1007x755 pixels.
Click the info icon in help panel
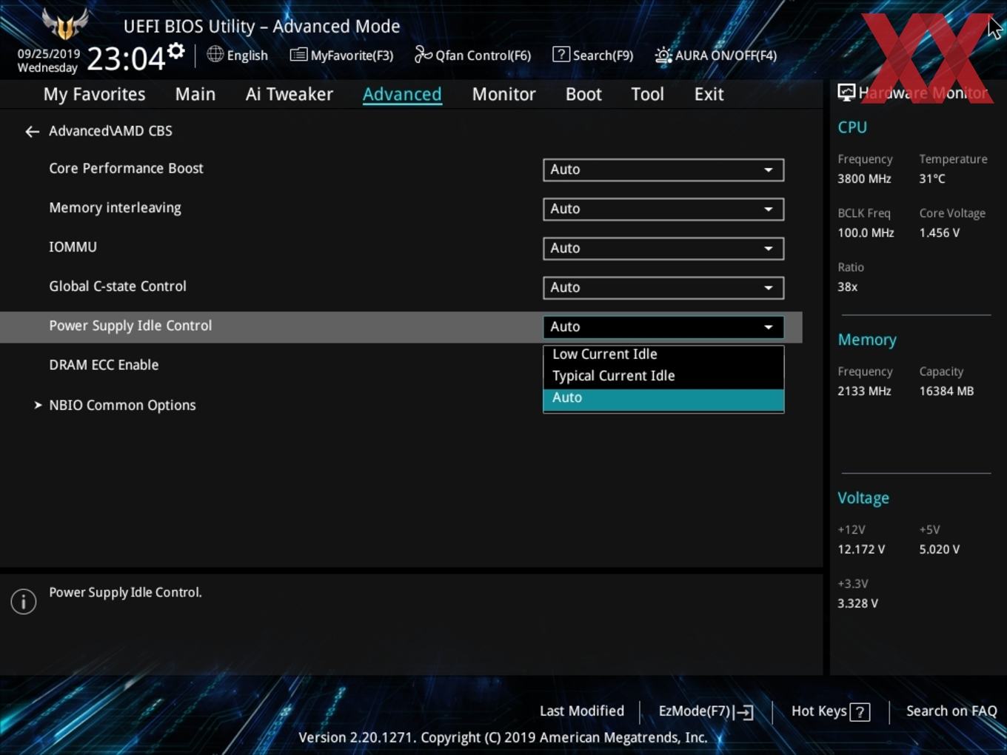pyautogui.click(x=24, y=601)
